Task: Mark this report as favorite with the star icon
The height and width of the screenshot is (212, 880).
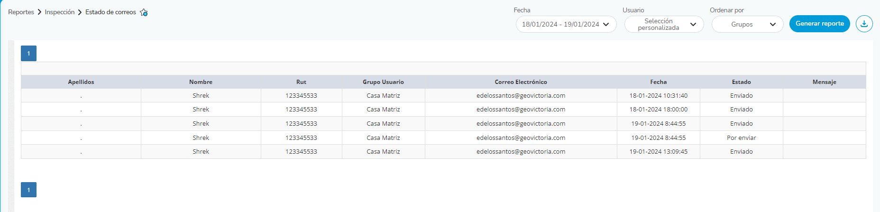Action: pyautogui.click(x=144, y=13)
